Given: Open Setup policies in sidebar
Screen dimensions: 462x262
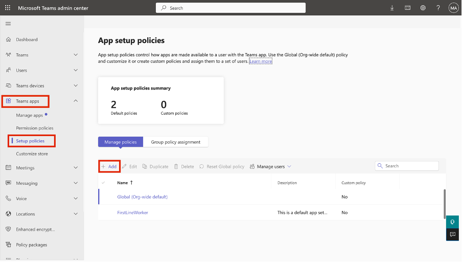Looking at the screenshot, I should tap(30, 141).
